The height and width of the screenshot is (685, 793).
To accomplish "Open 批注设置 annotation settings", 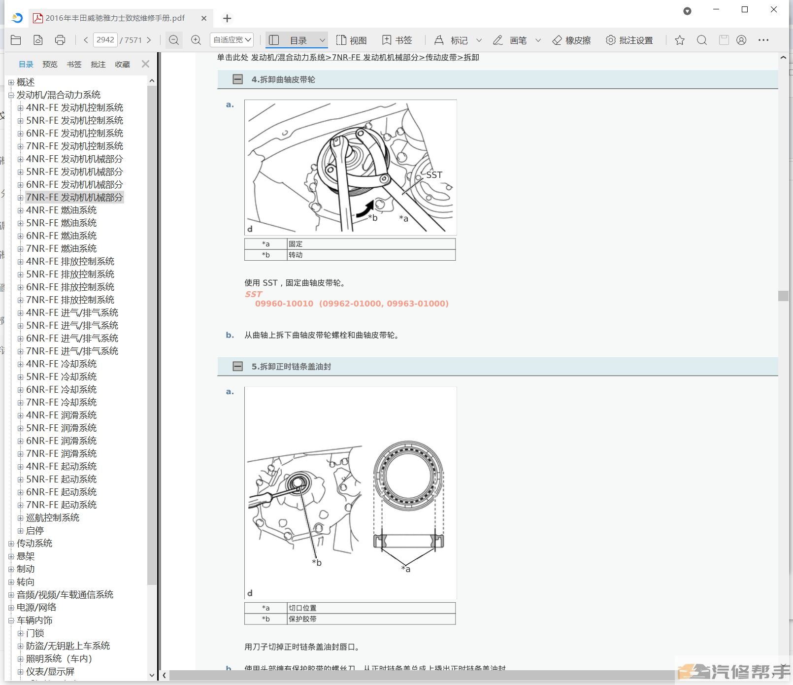I will 629,40.
